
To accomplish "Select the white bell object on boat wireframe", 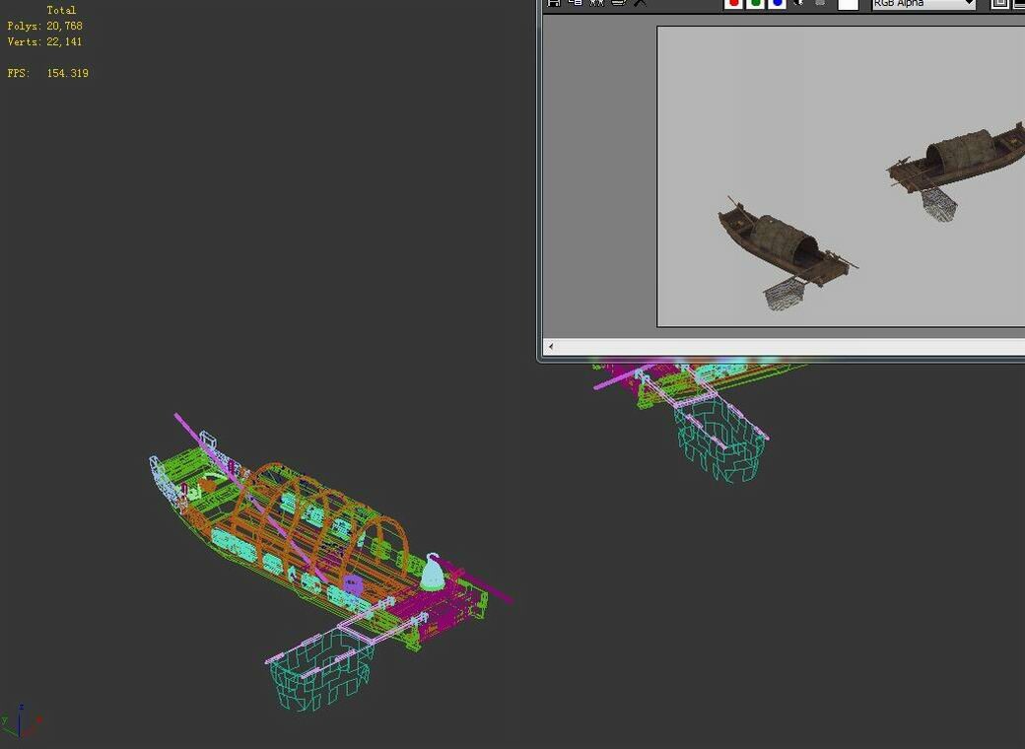I will [x=432, y=572].
